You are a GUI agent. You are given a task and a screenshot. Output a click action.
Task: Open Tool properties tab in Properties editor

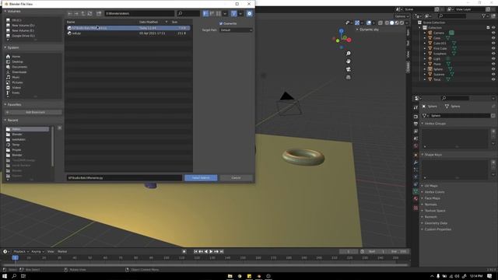(x=416, y=107)
